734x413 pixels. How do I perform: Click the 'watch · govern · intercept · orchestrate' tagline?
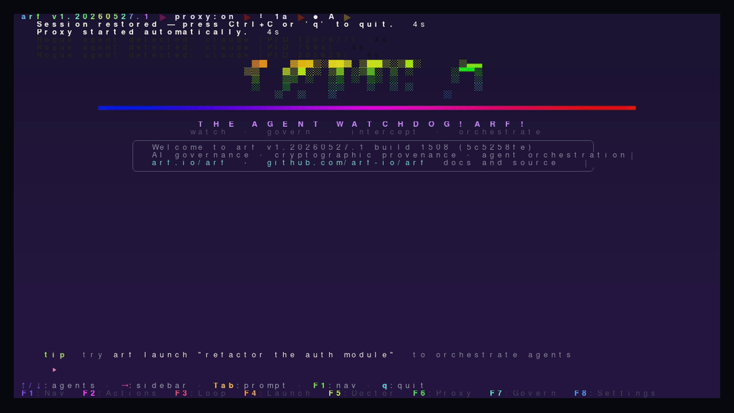point(366,132)
